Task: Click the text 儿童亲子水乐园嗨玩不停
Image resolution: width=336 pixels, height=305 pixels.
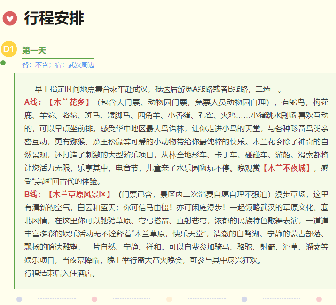Action: (x=188, y=168)
